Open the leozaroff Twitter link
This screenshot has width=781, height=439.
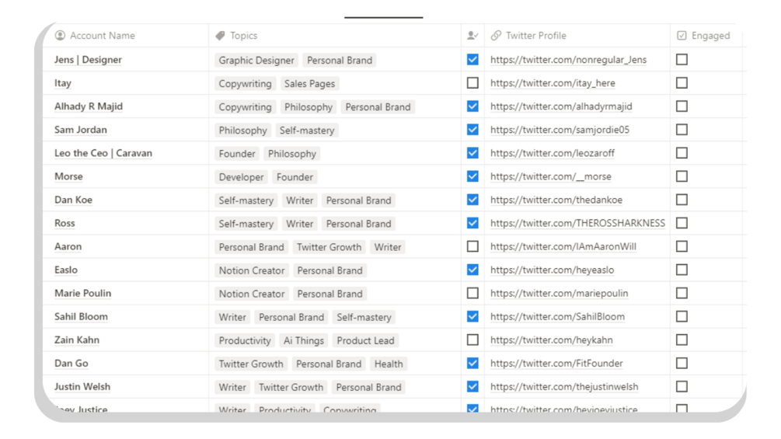pyautogui.click(x=552, y=153)
